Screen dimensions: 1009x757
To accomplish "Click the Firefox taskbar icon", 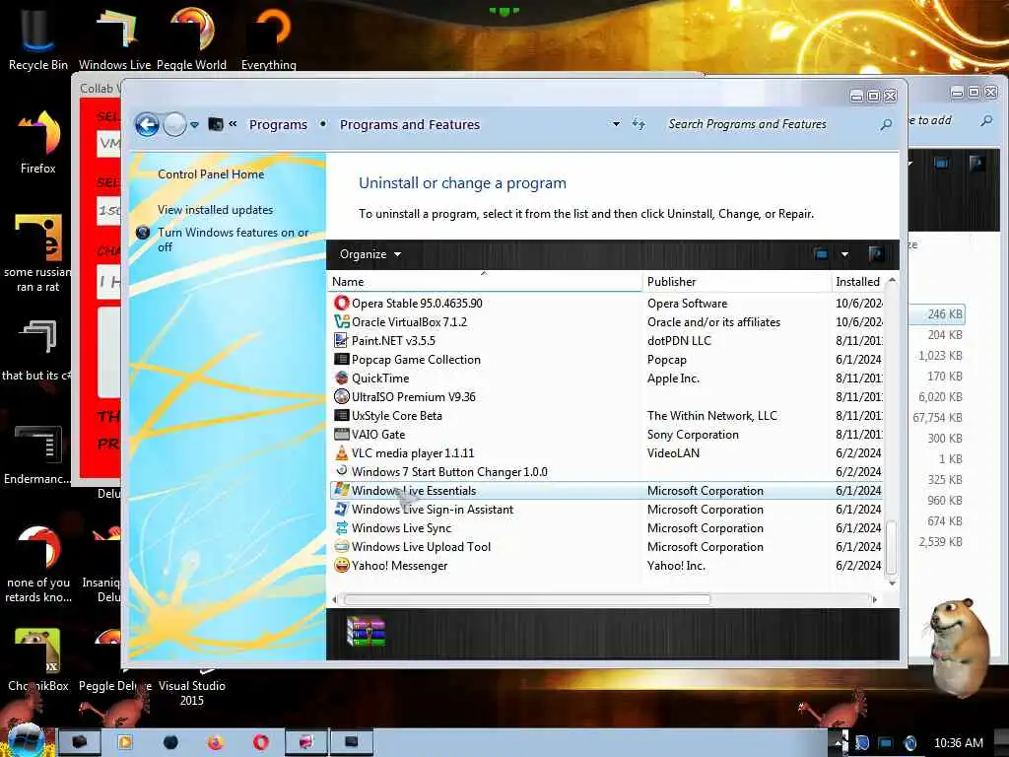I will tap(216, 742).
